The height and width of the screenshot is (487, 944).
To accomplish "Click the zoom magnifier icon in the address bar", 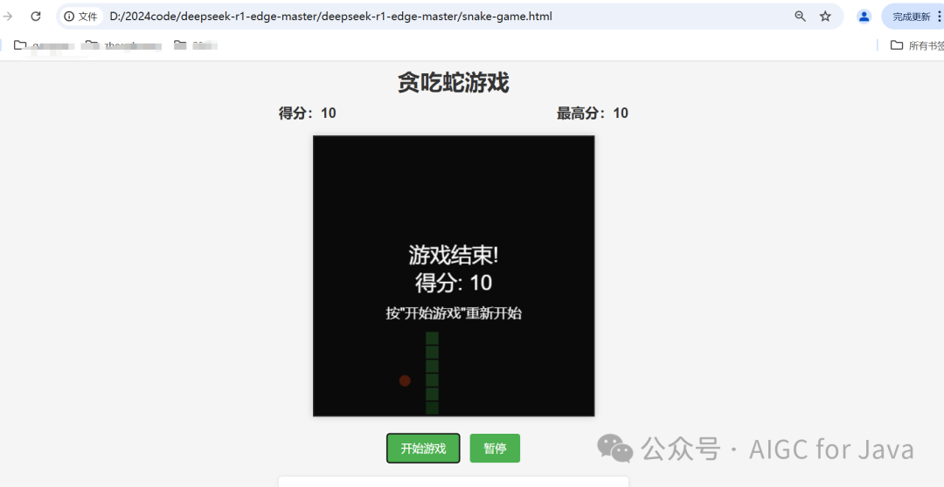I will (x=800, y=17).
